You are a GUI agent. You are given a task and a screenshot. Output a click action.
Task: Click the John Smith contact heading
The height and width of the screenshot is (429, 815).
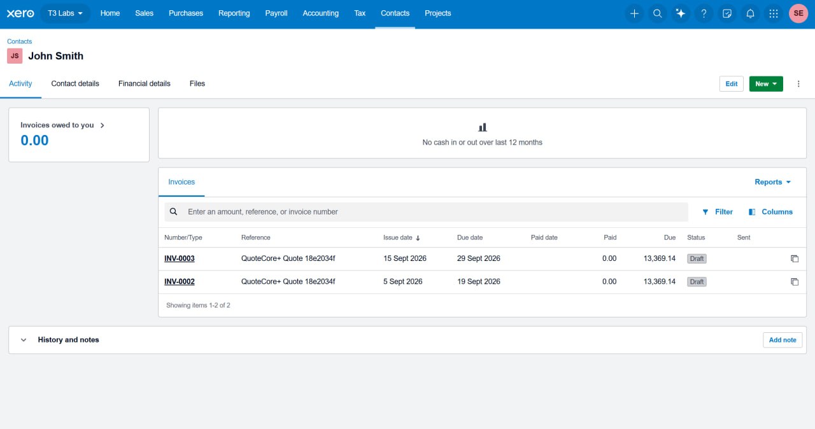point(56,56)
